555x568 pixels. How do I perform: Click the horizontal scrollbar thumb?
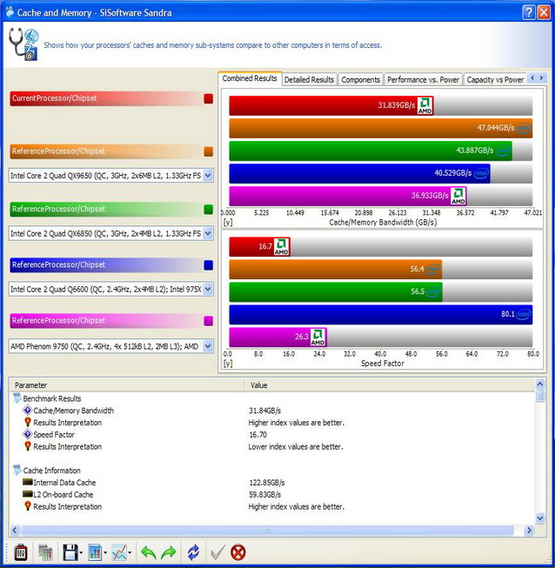pos(267,531)
